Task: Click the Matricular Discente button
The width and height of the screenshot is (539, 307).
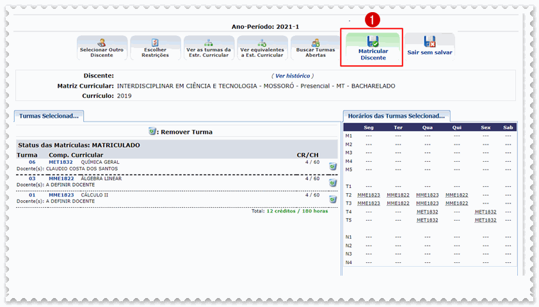Action: coord(372,48)
